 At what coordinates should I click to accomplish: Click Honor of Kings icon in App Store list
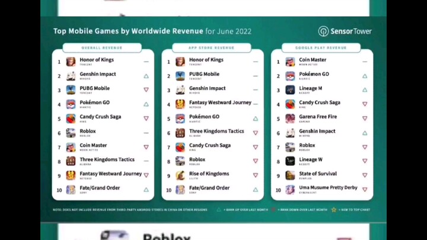pos(180,62)
